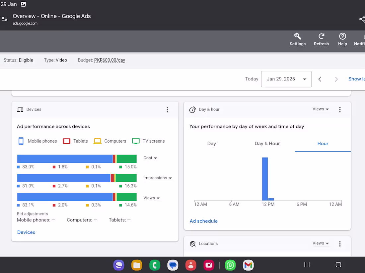Screen dimensions: 365x273
Task: Change the Cost metric dropdown
Action: [150, 158]
